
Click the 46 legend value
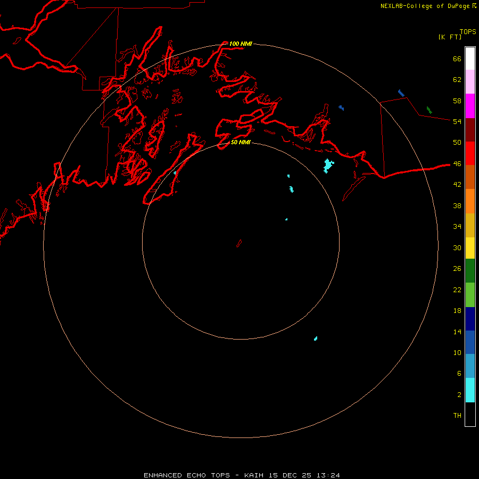click(457, 164)
